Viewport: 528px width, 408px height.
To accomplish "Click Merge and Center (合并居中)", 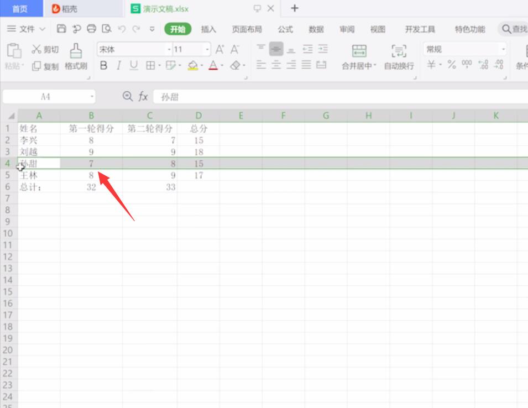I will [359, 57].
